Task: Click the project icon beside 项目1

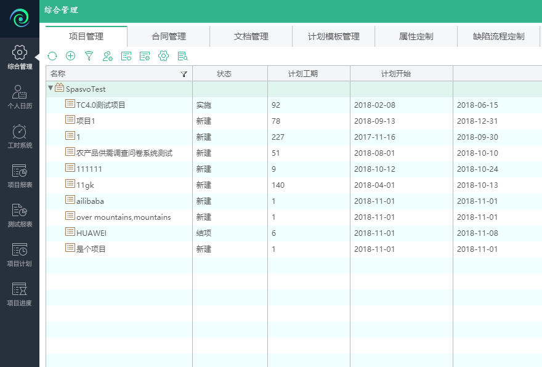Action: tap(70, 119)
